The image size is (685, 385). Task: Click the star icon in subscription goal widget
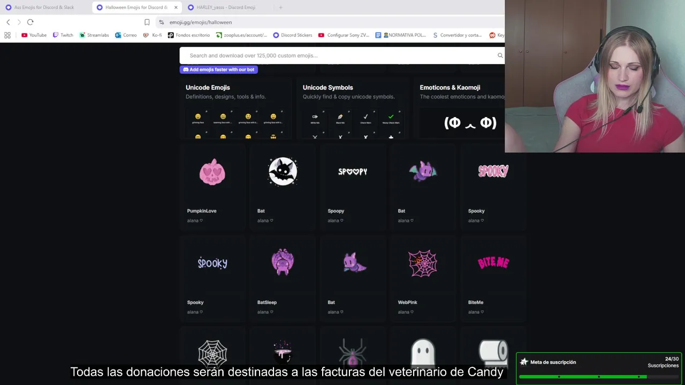coord(524,362)
